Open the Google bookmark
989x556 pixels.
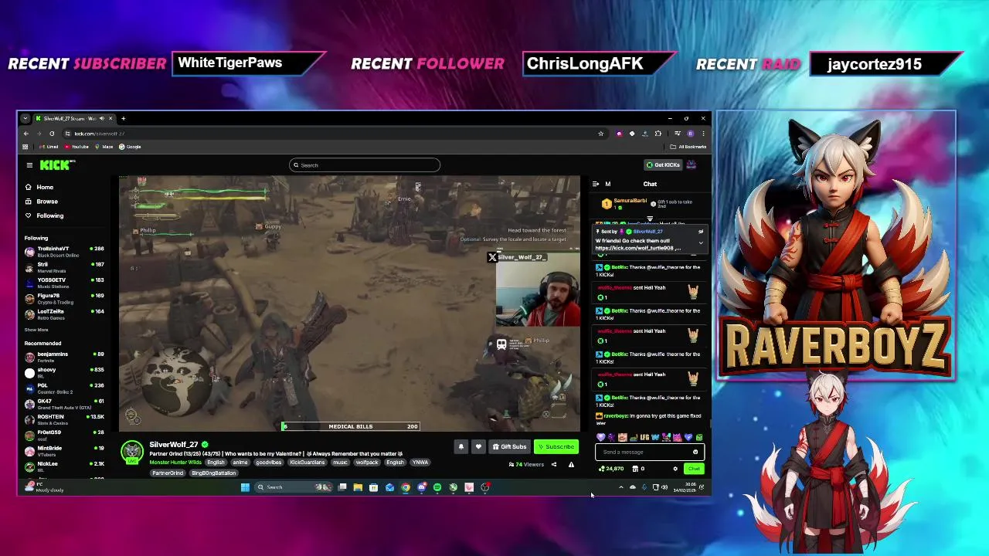point(131,147)
